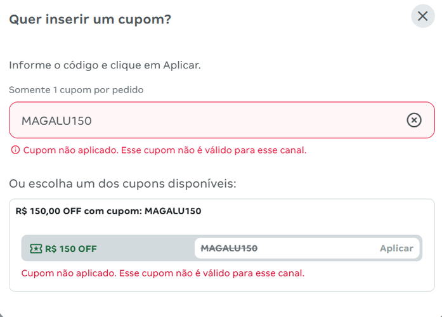Close the coupon dialog
The width and height of the screenshot is (442, 317).
pyautogui.click(x=422, y=16)
